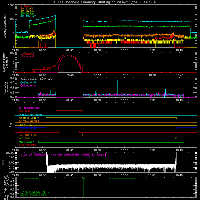The height and width of the screenshot is (200, 200).
Task: Click the 0.9 tick on livetime axis
Action: pos(12,181)
